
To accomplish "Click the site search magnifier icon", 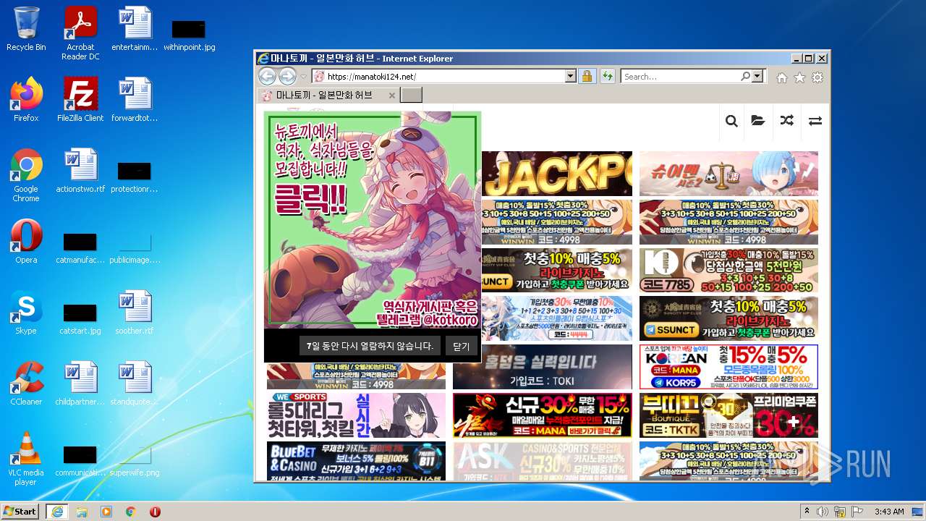I will click(x=731, y=121).
